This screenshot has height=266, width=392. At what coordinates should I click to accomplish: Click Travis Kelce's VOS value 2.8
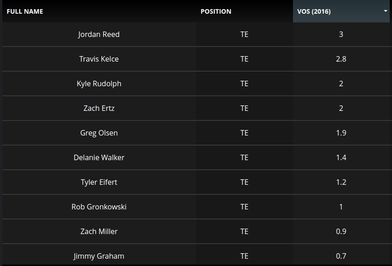pos(341,59)
